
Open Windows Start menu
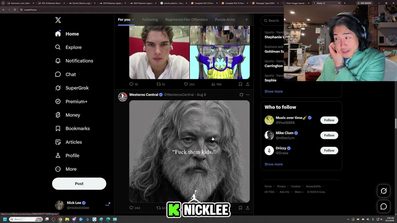pos(5,219)
